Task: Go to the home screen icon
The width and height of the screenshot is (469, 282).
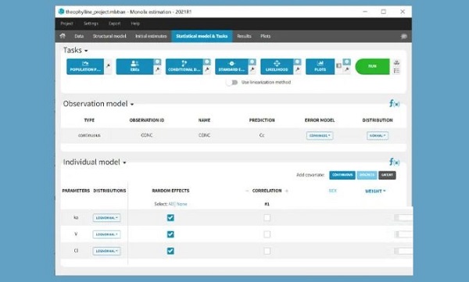Action: pos(63,36)
